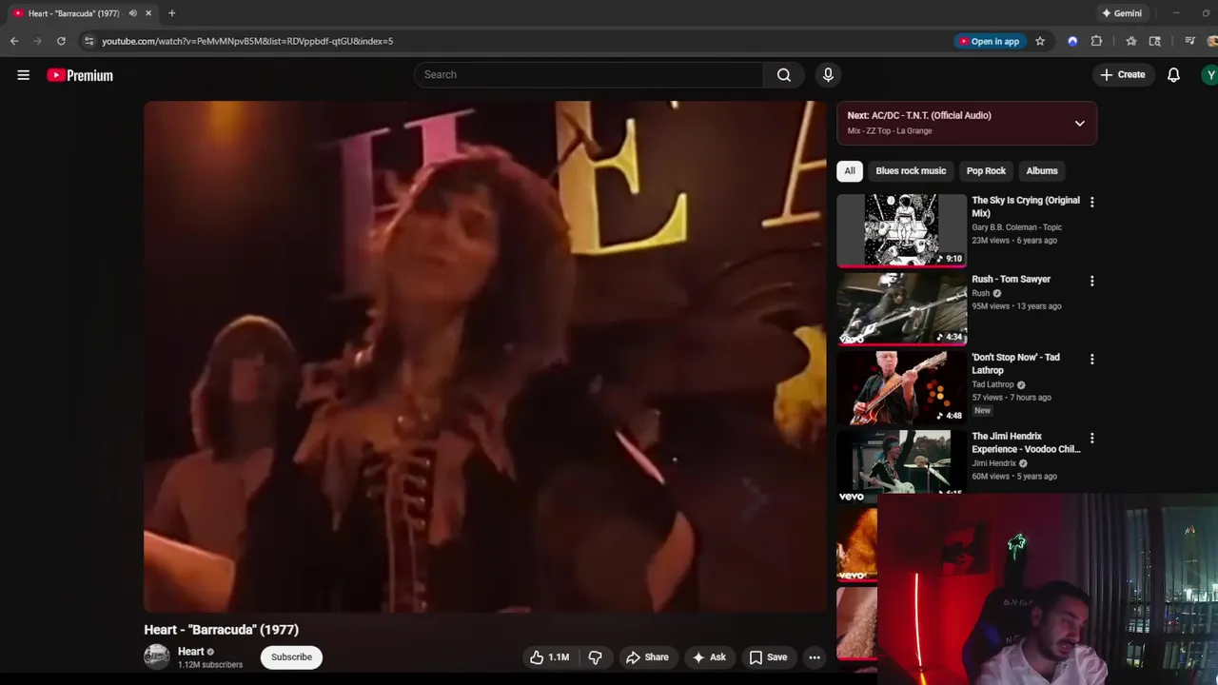Open 'The Sky Is Crying (Original Mix)' title

pyautogui.click(x=1025, y=206)
